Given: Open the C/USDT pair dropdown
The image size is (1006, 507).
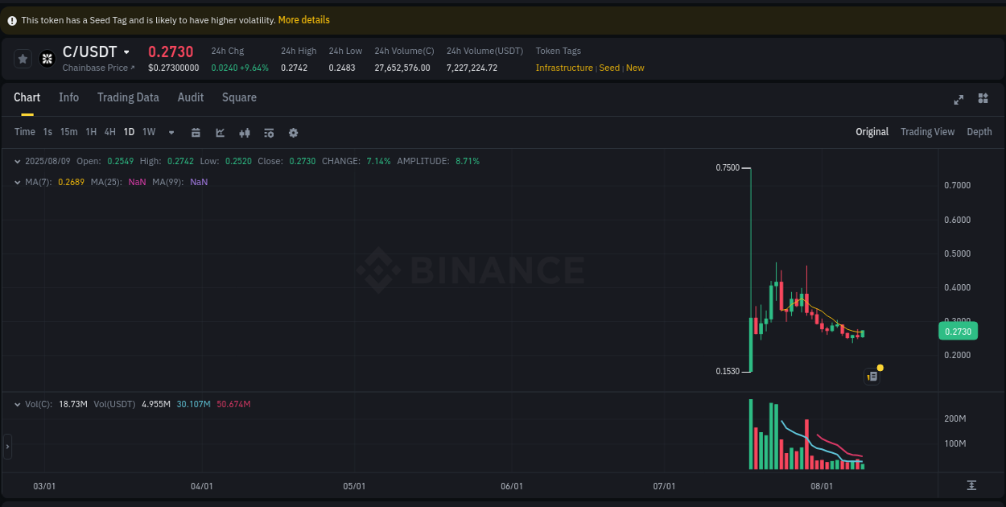Looking at the screenshot, I should tap(127, 51).
